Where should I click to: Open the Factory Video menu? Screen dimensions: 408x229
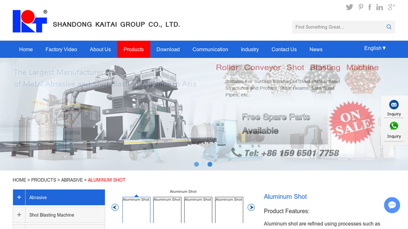pyautogui.click(x=61, y=49)
